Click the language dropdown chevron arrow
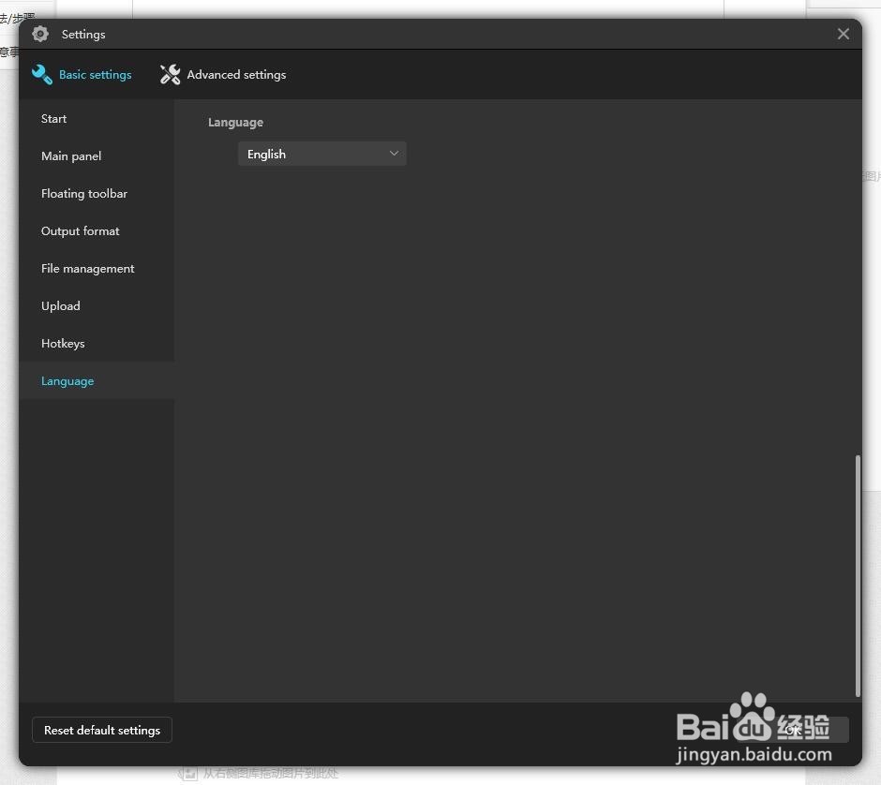The width and height of the screenshot is (881, 785). pyautogui.click(x=394, y=154)
